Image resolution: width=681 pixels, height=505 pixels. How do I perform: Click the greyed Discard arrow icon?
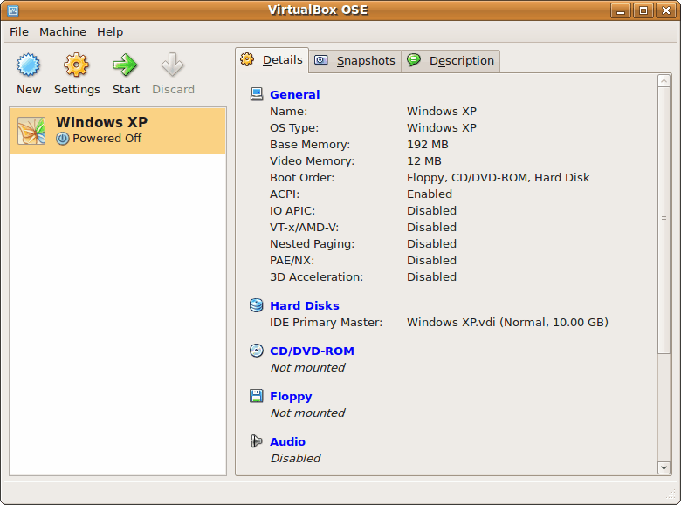[172, 65]
